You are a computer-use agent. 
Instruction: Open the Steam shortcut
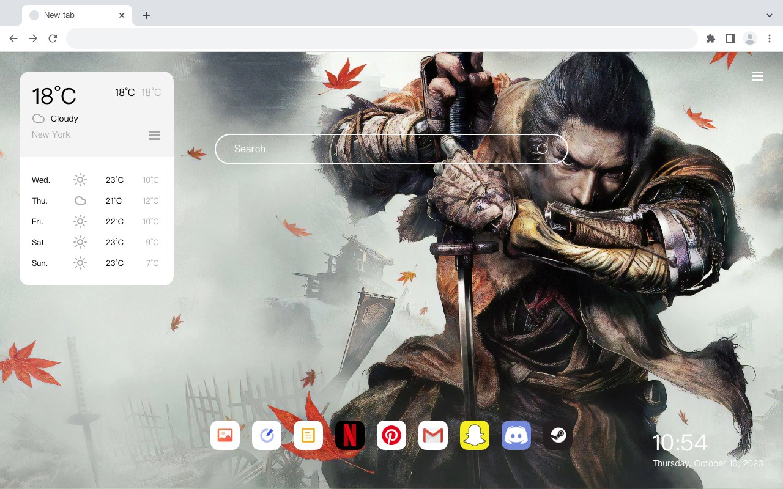pyautogui.click(x=558, y=435)
